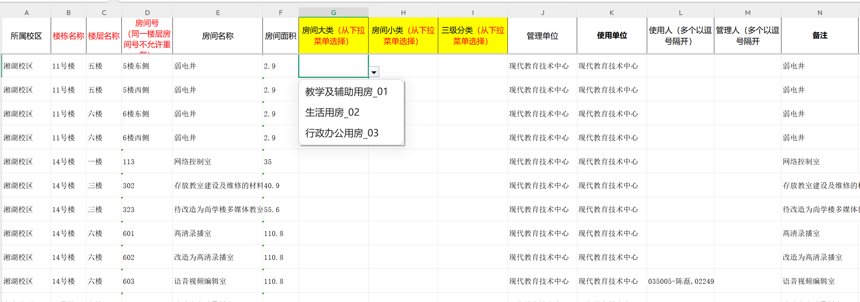Select 教学及辅助用房_01 from dropdown list

346,92
